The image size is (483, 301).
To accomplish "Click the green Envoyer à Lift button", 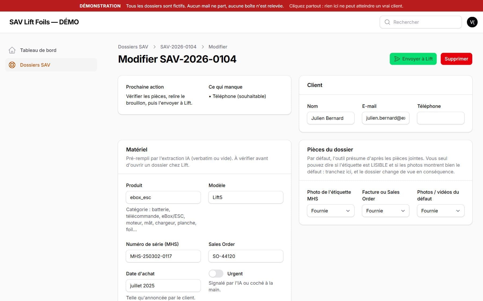I will 413,59.
